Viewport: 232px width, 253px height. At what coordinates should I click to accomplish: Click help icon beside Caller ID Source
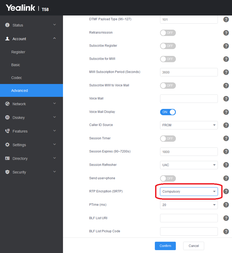pos(226,125)
